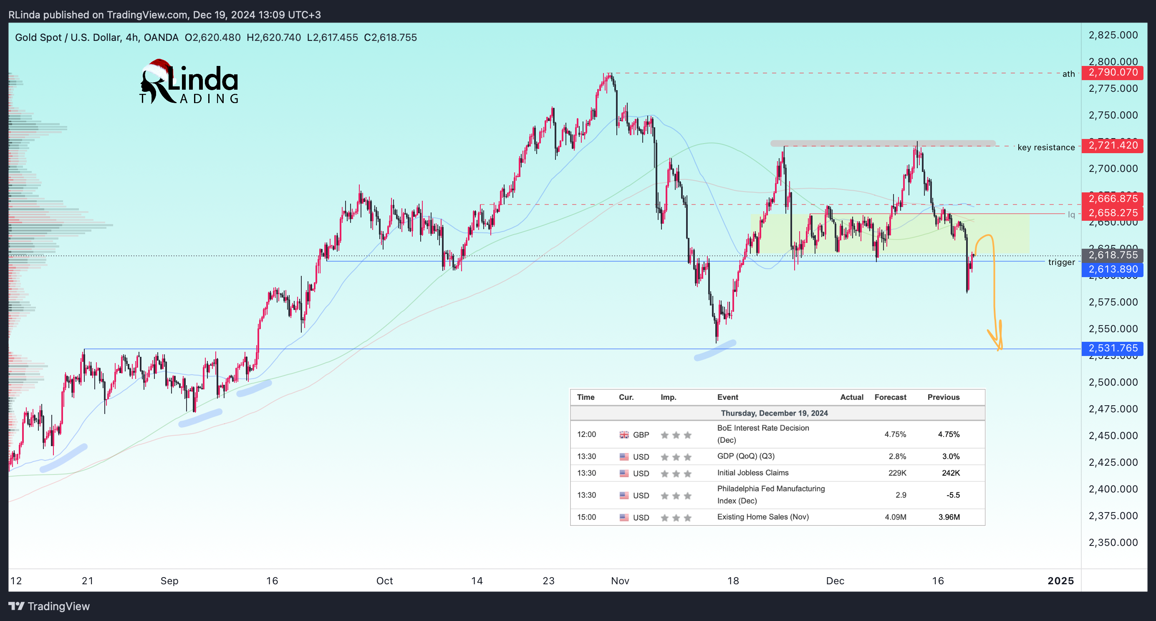Click the 12:00 time cell
The height and width of the screenshot is (621, 1156).
pyautogui.click(x=586, y=434)
